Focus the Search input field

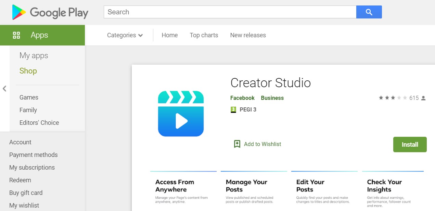(x=230, y=12)
